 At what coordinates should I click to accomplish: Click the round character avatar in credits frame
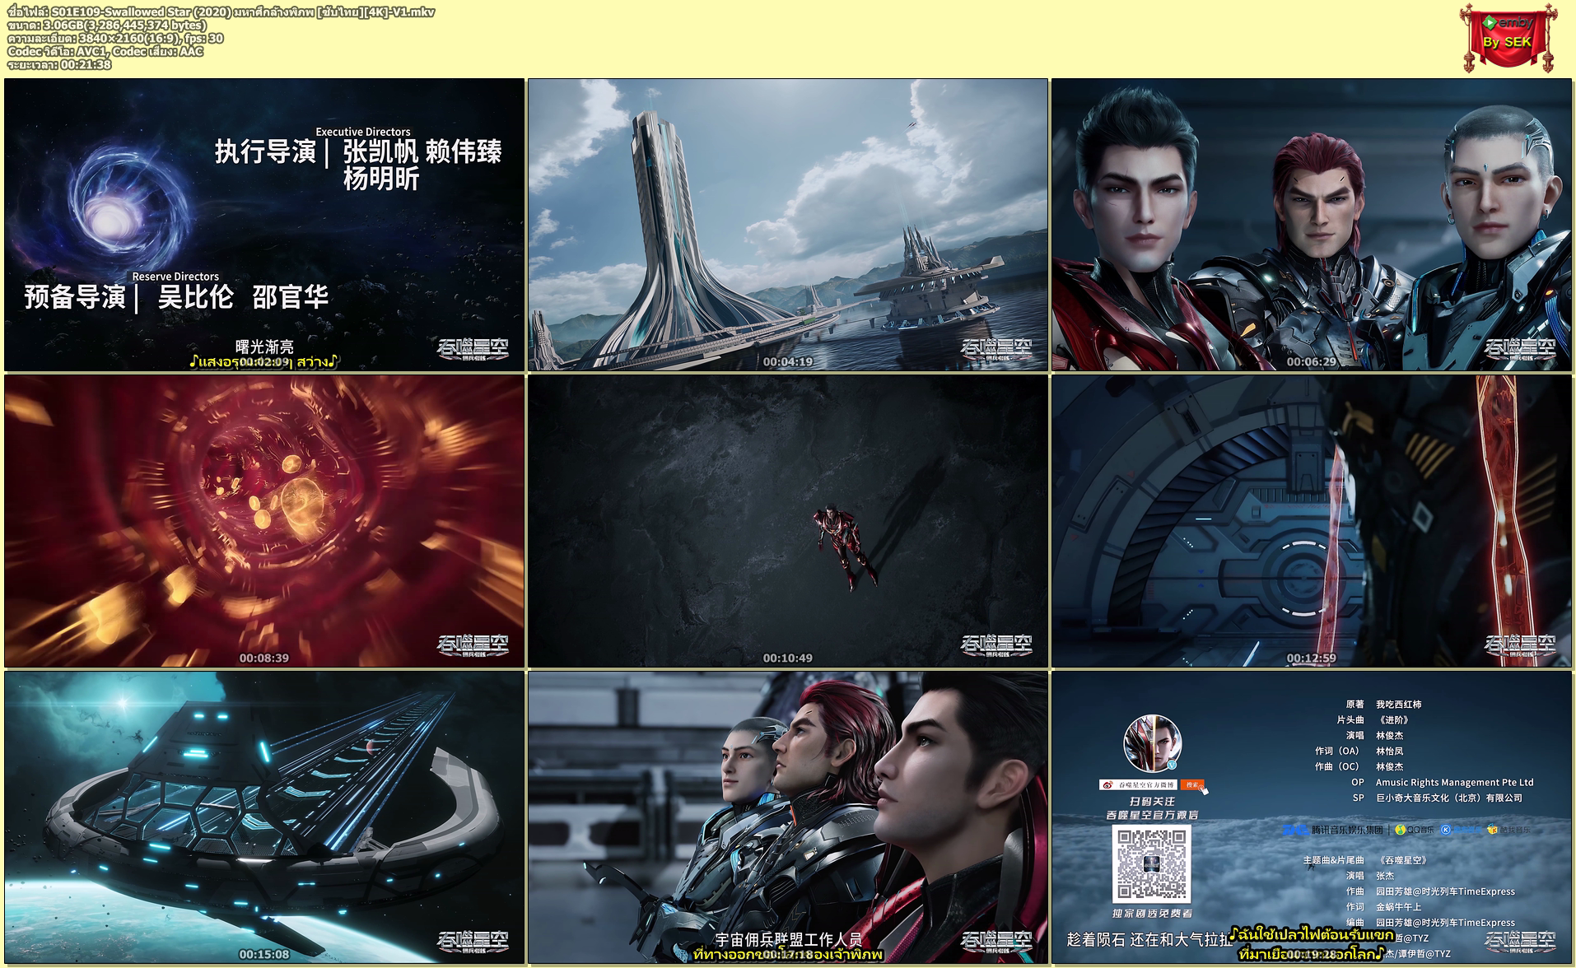[1153, 743]
